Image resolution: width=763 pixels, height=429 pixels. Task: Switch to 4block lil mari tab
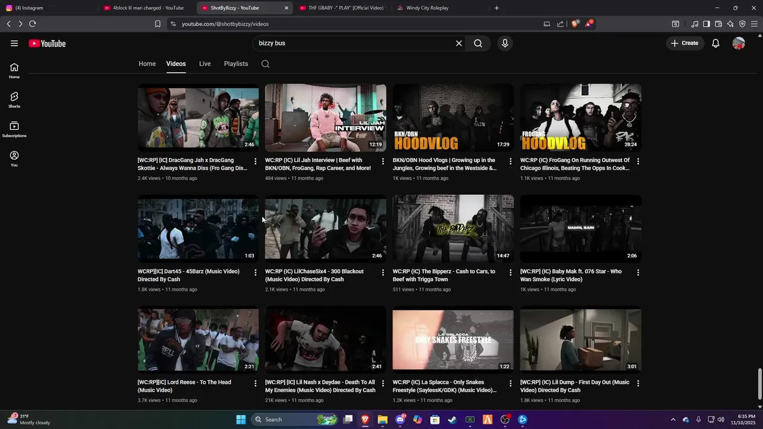[146, 8]
